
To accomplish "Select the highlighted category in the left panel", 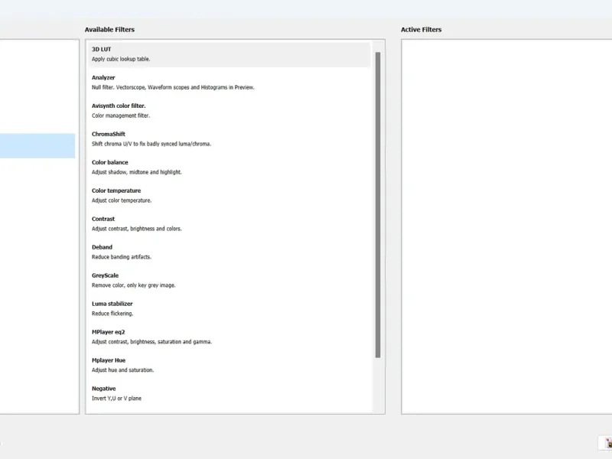I will pos(37,145).
